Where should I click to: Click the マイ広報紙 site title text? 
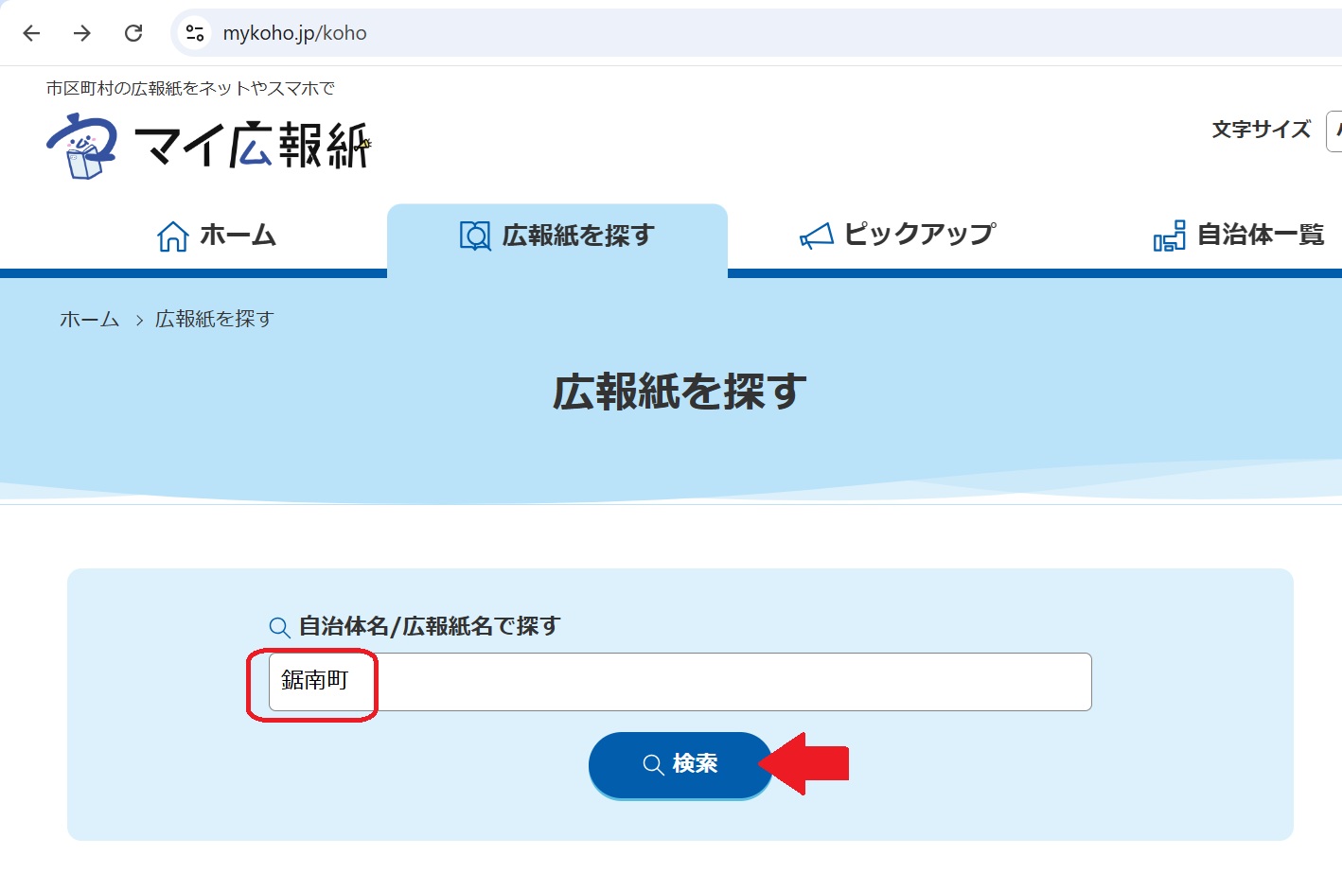[252, 146]
